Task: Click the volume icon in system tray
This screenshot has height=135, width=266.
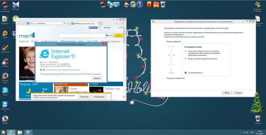Action: pyautogui.click(x=247, y=132)
